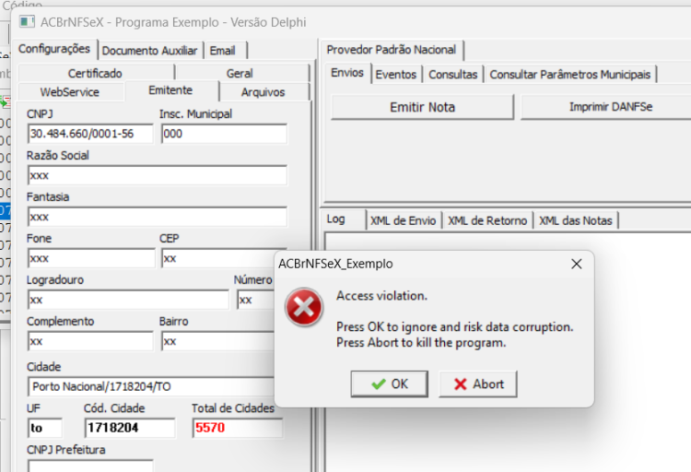The image size is (691, 472).
Task: Switch to the Configurações tab
Action: [54, 49]
